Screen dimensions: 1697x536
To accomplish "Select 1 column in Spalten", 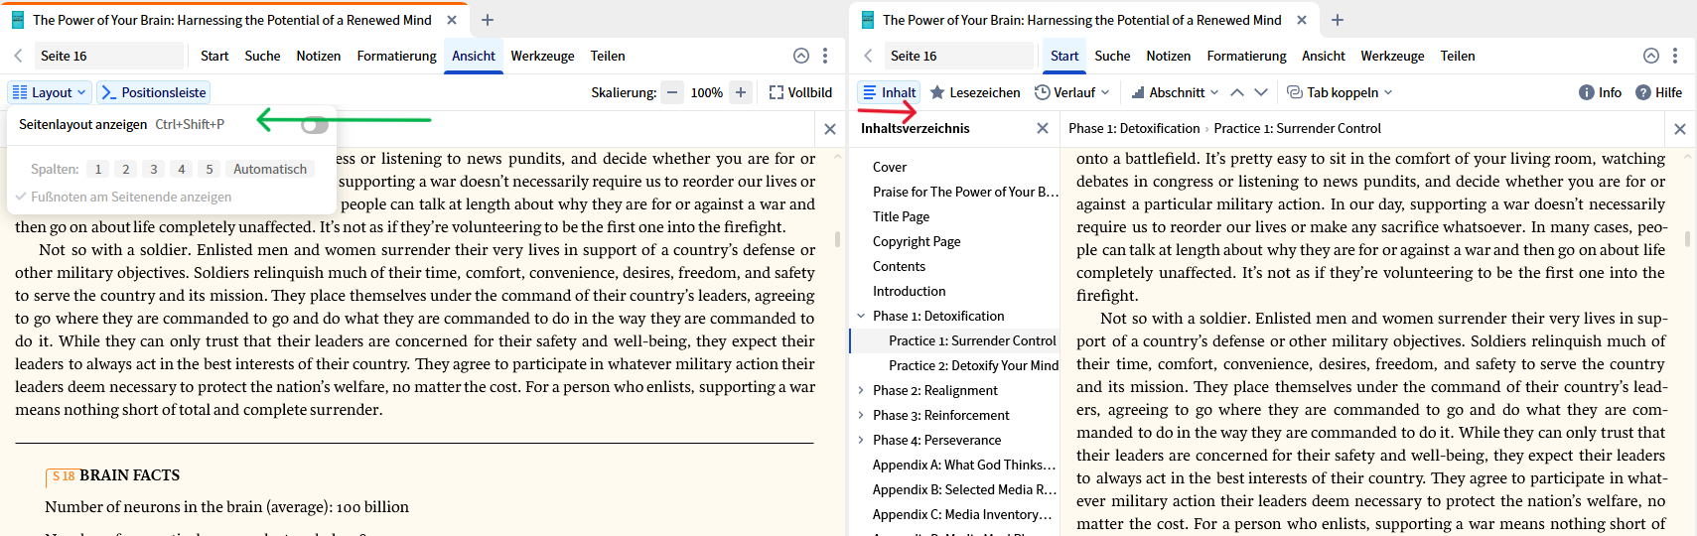I will tap(98, 169).
